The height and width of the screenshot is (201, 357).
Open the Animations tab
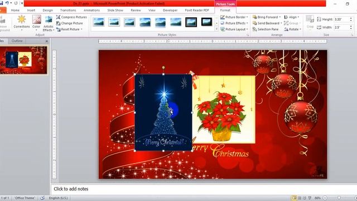tap(91, 10)
